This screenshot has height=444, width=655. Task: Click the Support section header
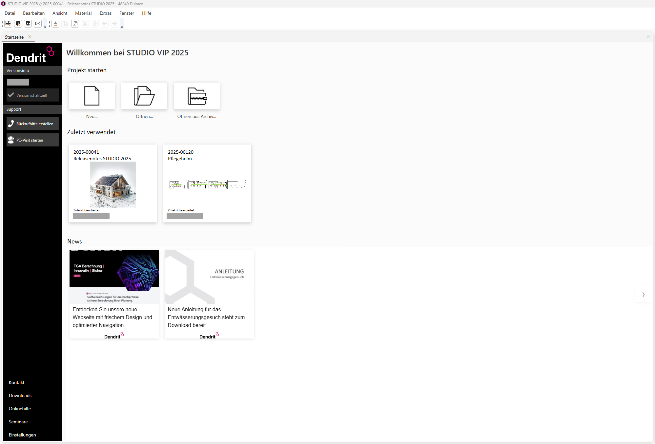33,109
